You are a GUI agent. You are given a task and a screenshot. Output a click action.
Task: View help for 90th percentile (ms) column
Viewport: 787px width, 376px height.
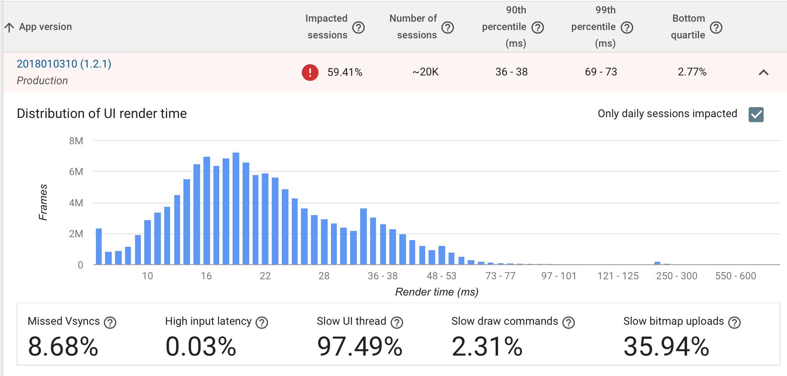click(x=538, y=27)
